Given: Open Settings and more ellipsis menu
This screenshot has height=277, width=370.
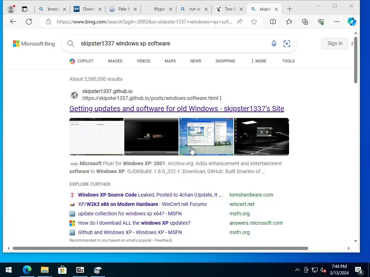Looking at the screenshot, I should pyautogui.click(x=337, y=22).
